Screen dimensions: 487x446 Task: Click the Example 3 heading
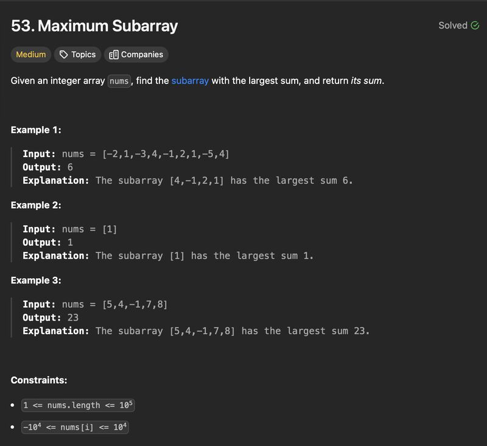coord(36,280)
